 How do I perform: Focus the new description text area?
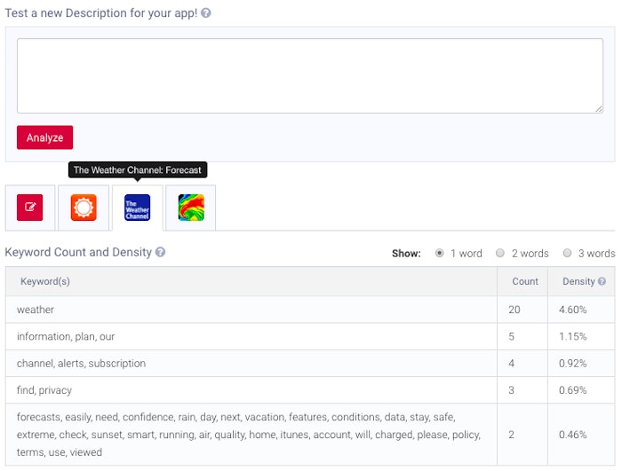pos(309,75)
